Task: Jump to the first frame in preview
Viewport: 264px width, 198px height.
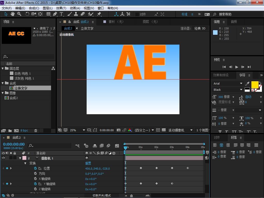Action: pos(224,67)
